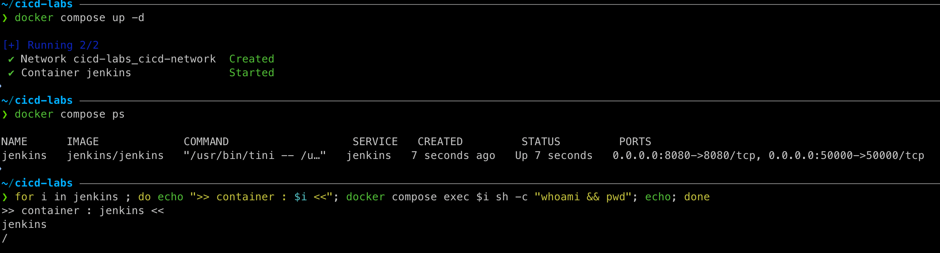The height and width of the screenshot is (253, 940).
Task: Click the '>> container : jenkins <<' output line
Action: click(x=83, y=211)
